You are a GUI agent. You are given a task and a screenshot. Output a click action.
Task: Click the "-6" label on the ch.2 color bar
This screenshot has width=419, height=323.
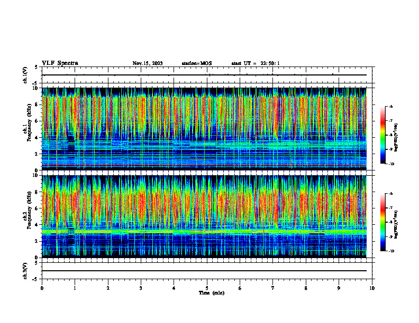click(x=390, y=194)
